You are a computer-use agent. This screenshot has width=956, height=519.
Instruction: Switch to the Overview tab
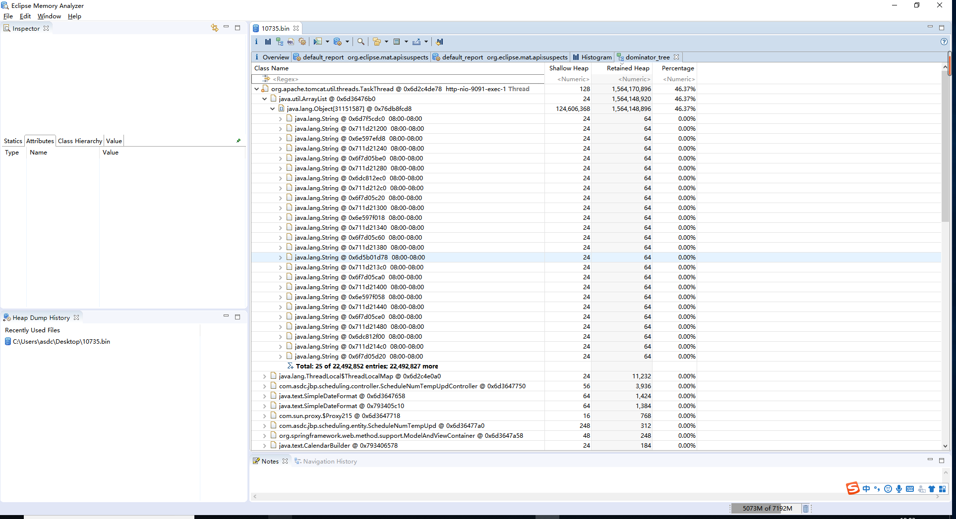click(x=271, y=57)
